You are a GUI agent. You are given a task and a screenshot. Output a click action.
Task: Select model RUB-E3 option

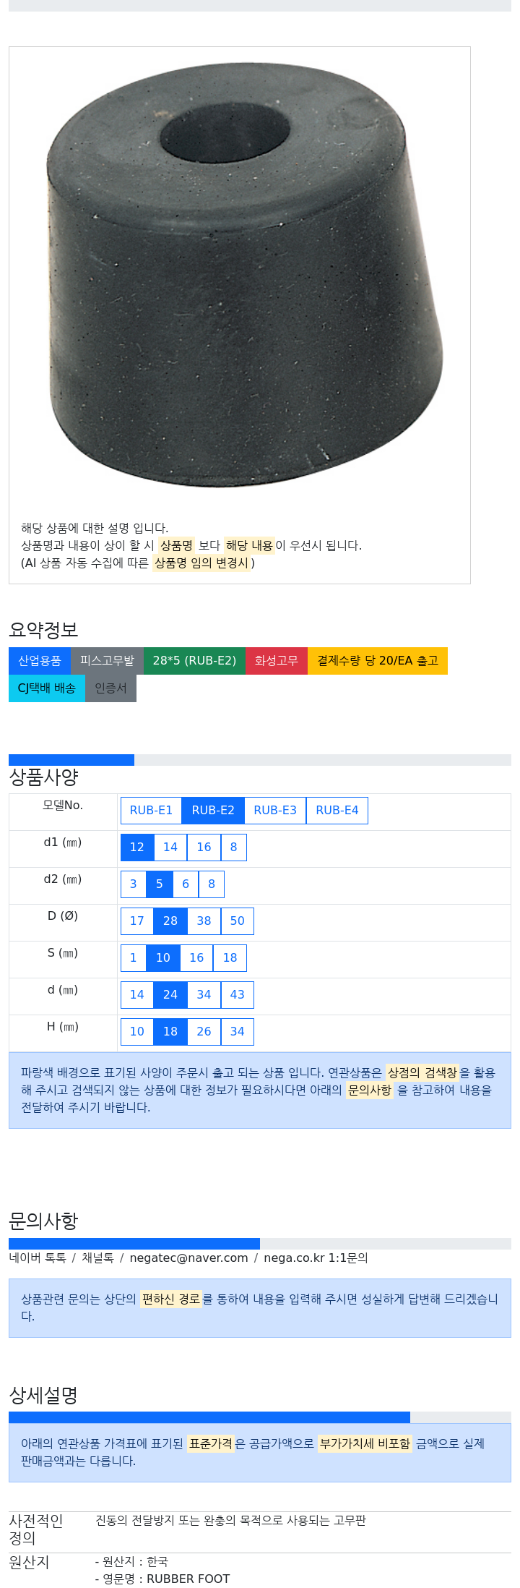(x=275, y=810)
